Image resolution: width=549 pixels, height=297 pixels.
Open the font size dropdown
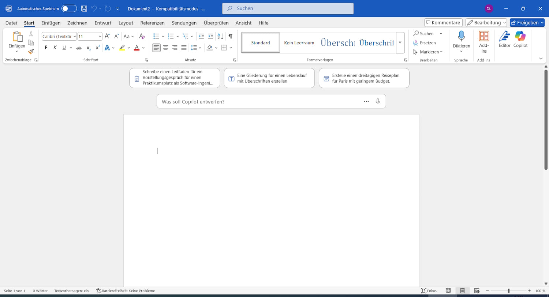pyautogui.click(x=100, y=36)
